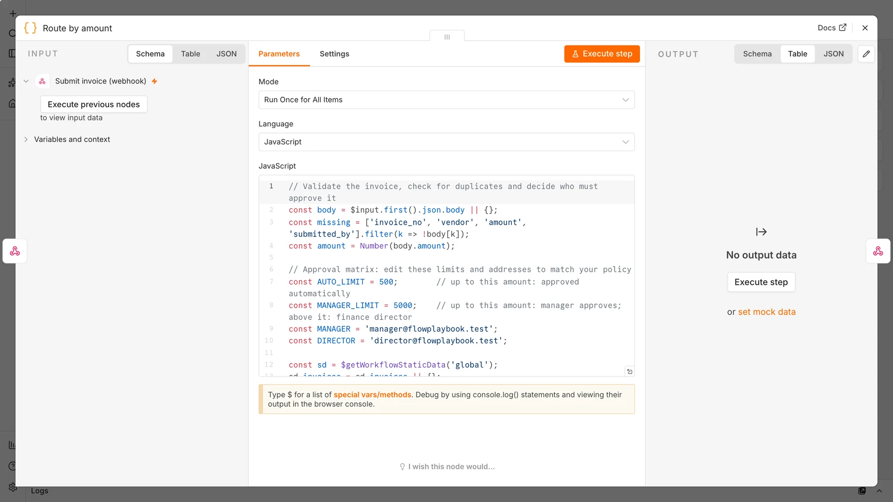Open the Mode dropdown

tap(446, 100)
